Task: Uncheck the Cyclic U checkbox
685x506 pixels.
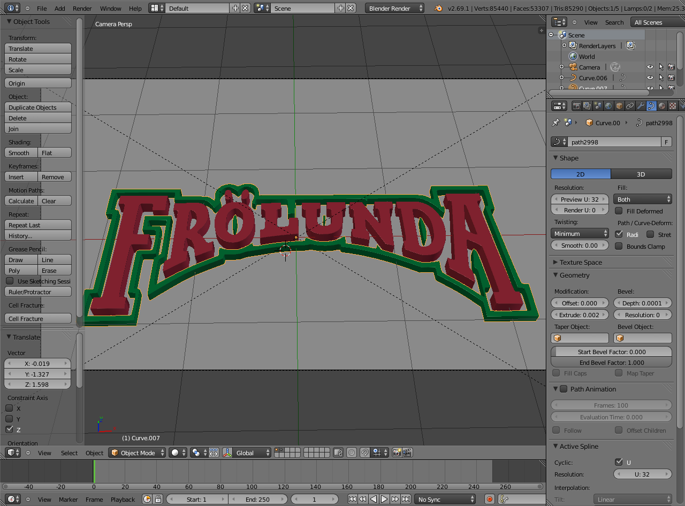Action: tap(619, 462)
